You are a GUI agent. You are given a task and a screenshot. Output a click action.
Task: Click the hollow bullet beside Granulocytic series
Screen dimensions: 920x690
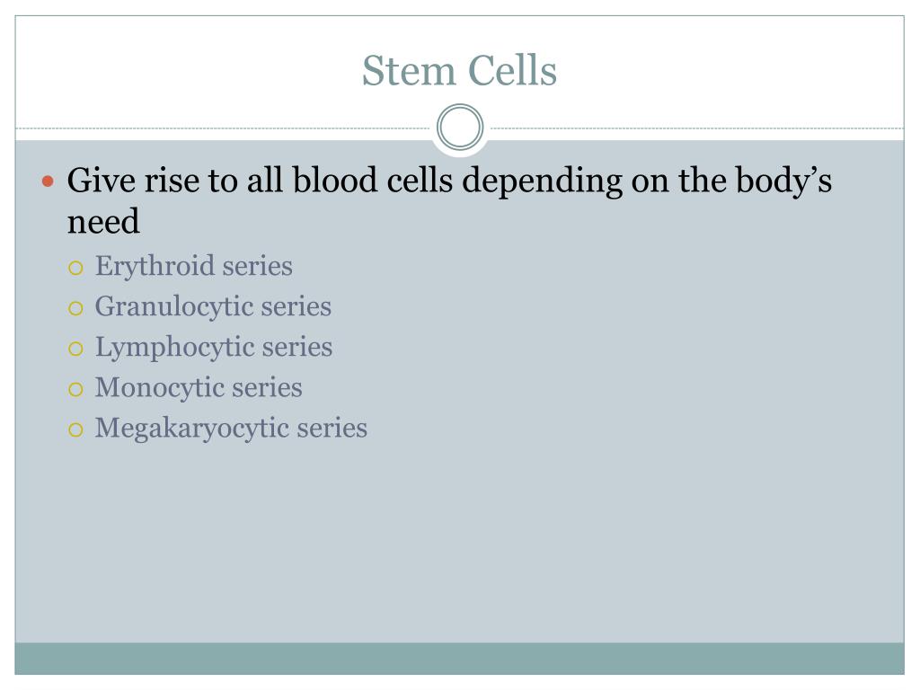(75, 309)
